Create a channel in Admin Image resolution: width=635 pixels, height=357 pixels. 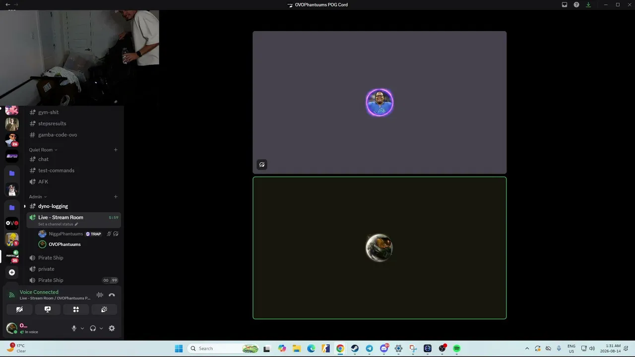coord(116,197)
